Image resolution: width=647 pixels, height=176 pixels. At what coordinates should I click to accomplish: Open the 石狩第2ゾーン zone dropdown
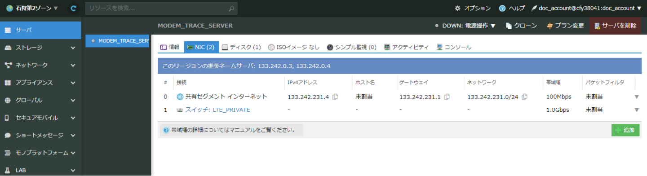[32, 8]
